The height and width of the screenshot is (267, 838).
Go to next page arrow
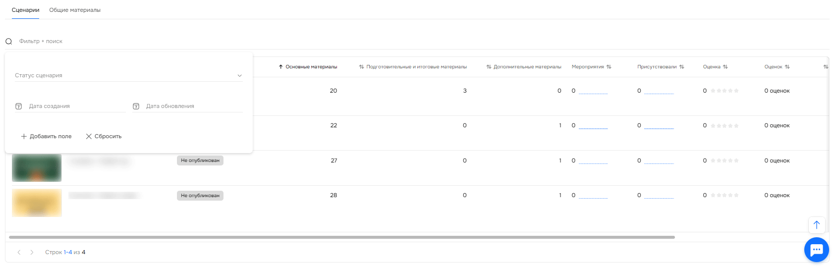pos(32,253)
